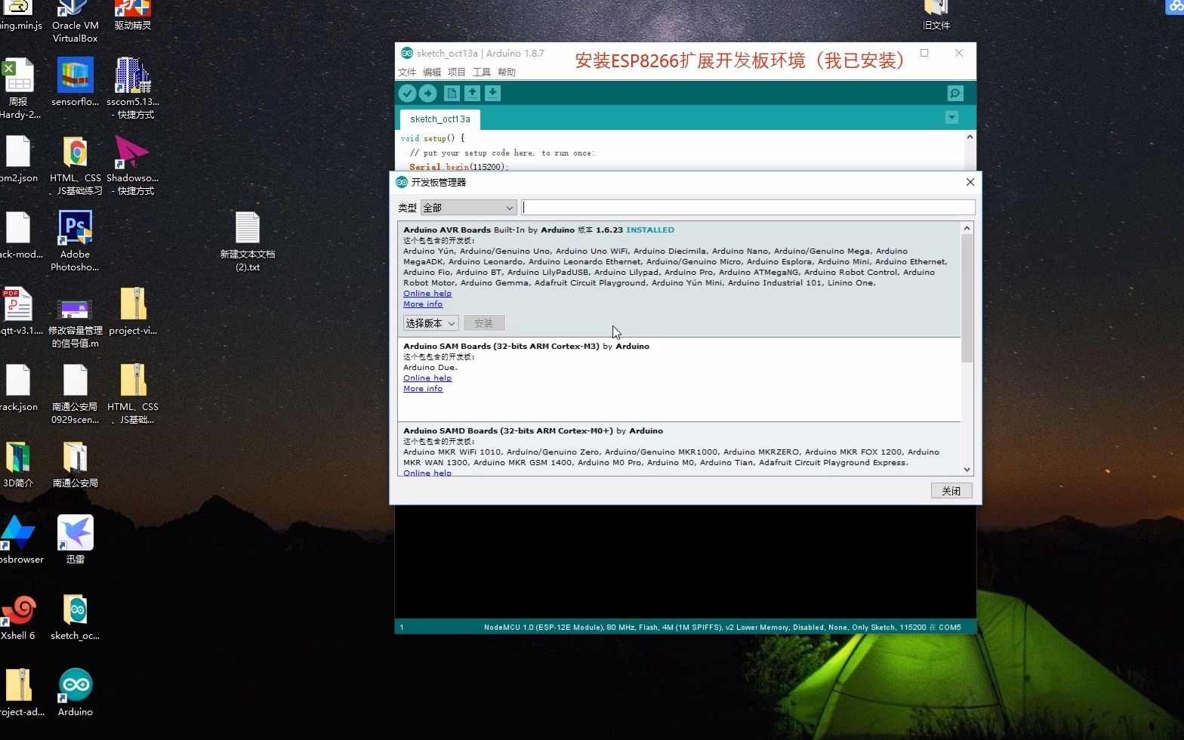Open Online help link for Arduino AVR Boards
Viewport: 1184px width, 740px height.
pos(427,294)
